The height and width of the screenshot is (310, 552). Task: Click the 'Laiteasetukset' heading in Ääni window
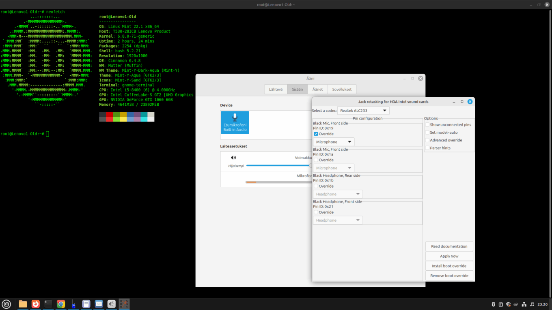pos(234,146)
